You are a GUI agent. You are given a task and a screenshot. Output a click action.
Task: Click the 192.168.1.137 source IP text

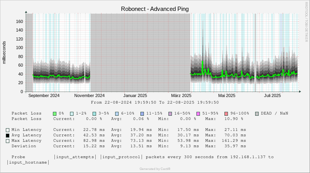coord(248,157)
